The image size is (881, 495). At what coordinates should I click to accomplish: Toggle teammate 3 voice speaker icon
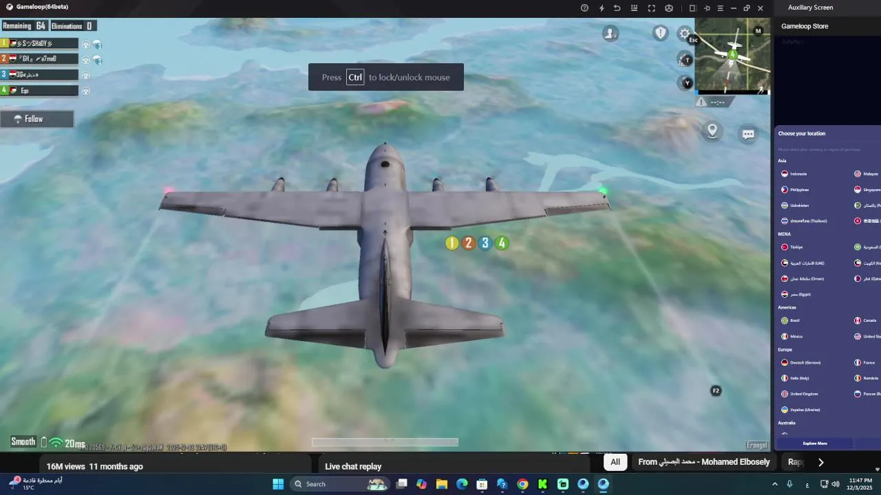pyautogui.click(x=86, y=75)
